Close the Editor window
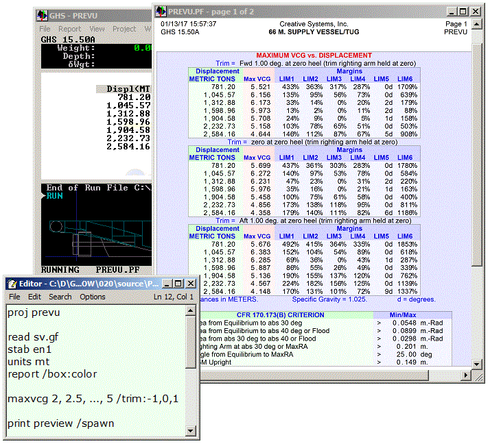Image resolution: width=490 pixels, height=444 pixels. click(190, 284)
